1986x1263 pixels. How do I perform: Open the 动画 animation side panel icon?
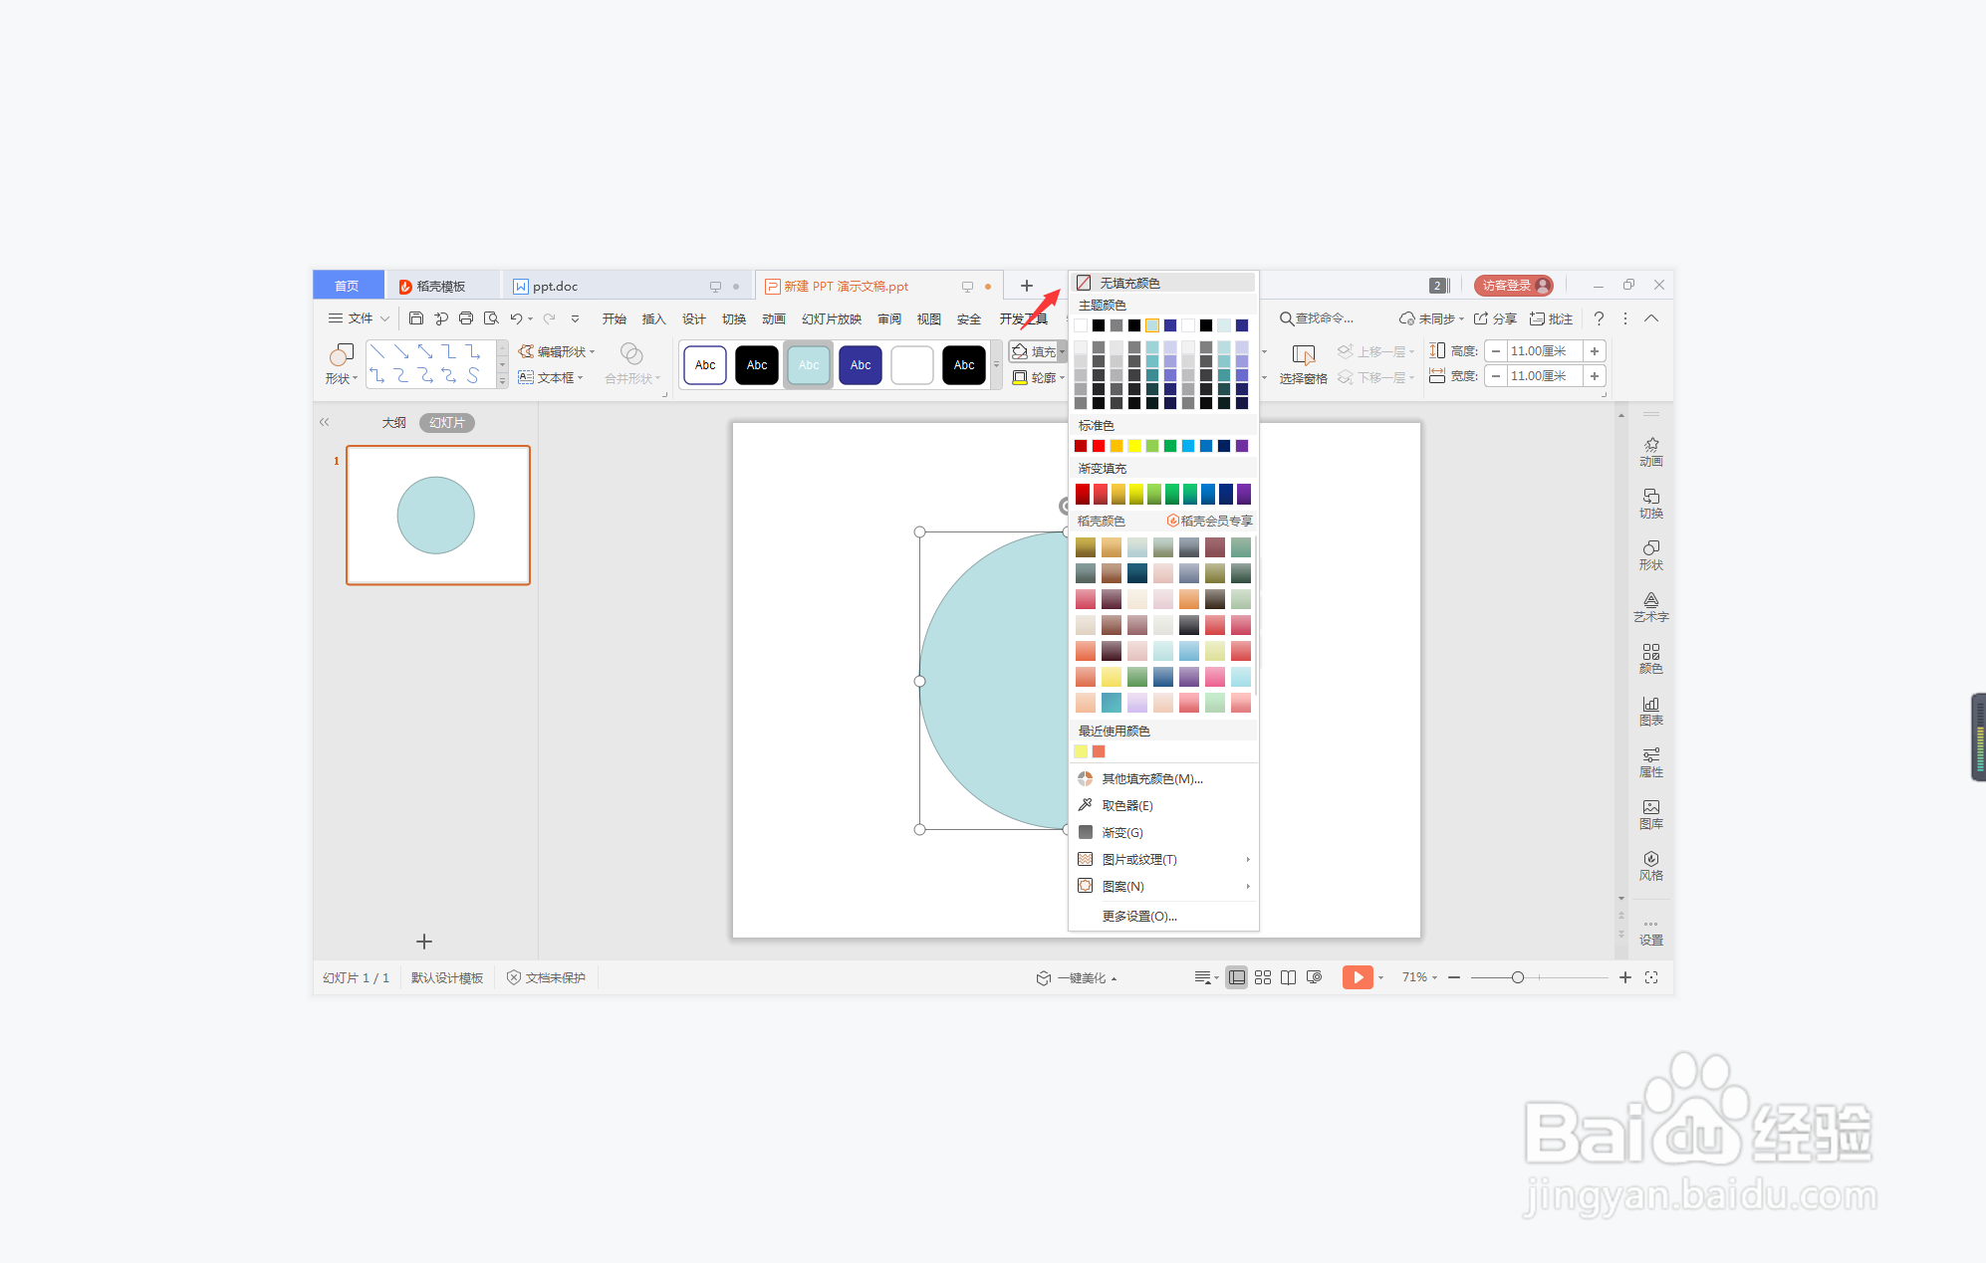point(1650,451)
